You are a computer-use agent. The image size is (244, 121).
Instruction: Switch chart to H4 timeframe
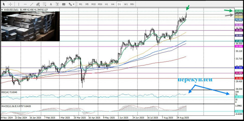coord(113,4)
